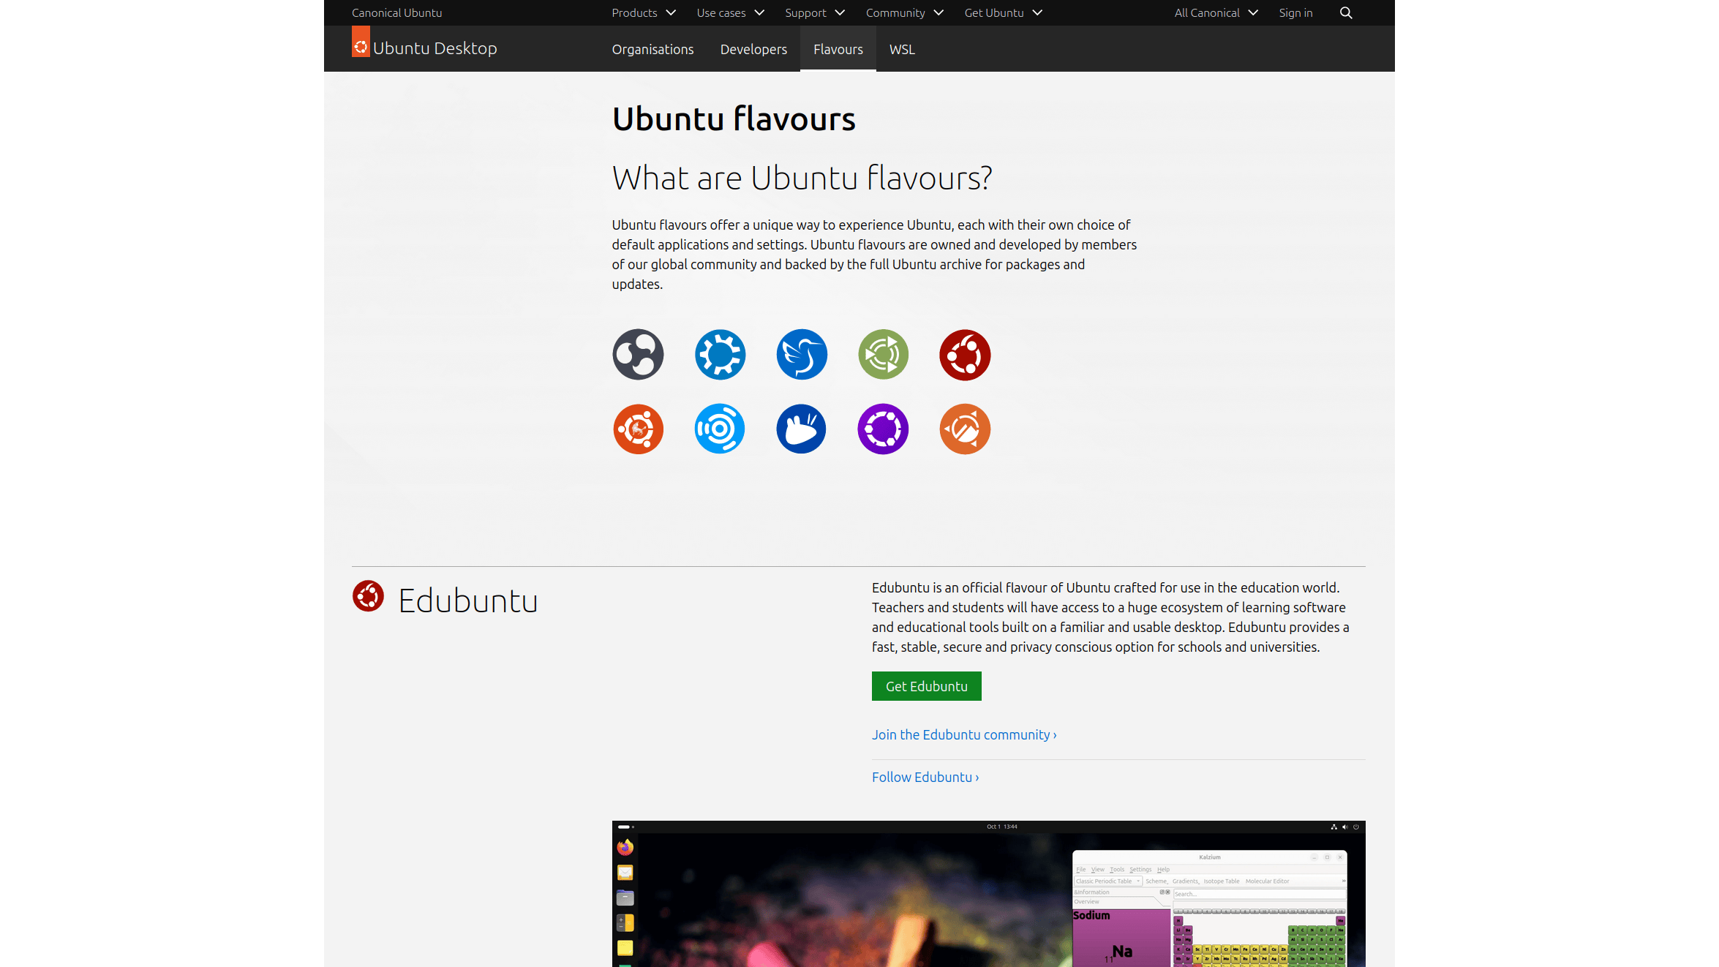1719x967 pixels.
Task: Click the Xubuntu mouse icon
Action: coord(802,429)
